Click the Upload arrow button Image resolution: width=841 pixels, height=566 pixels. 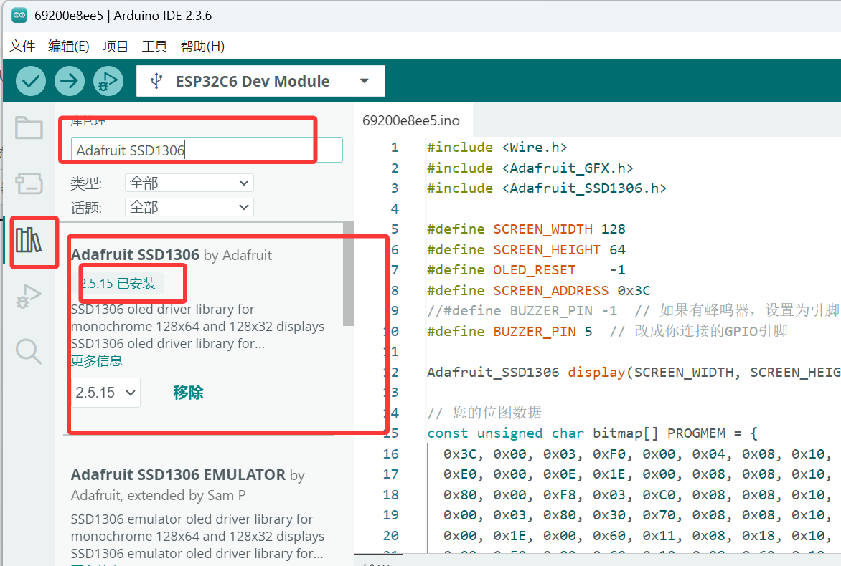[70, 81]
